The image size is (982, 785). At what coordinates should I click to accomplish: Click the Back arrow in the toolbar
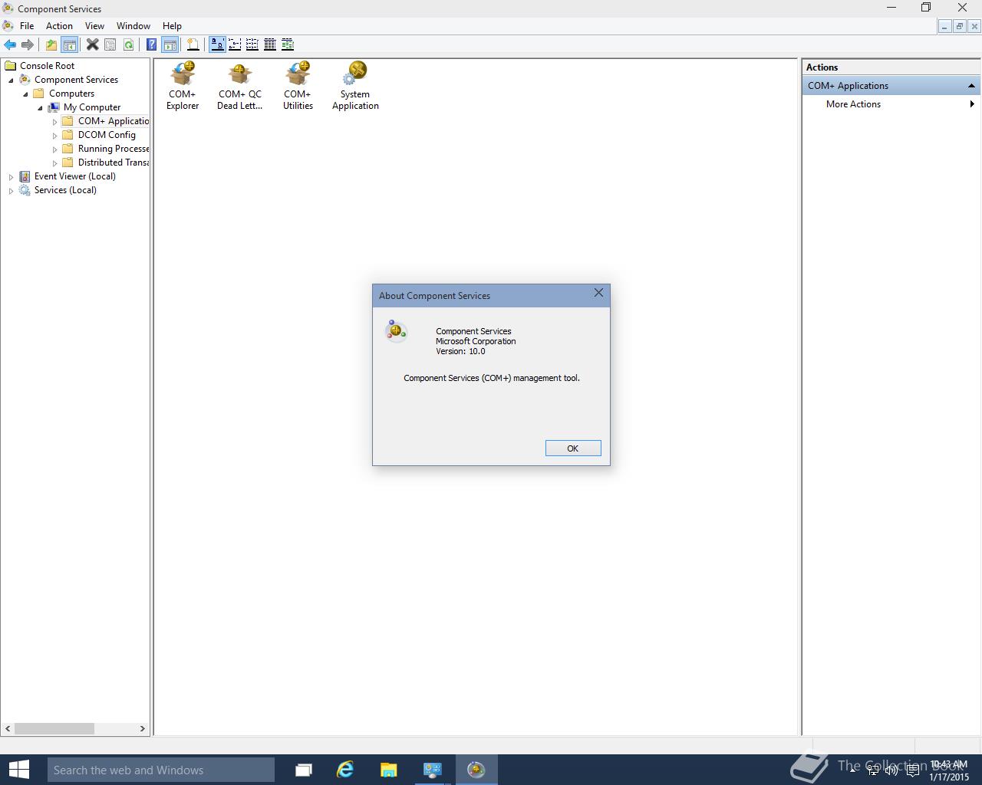10,44
